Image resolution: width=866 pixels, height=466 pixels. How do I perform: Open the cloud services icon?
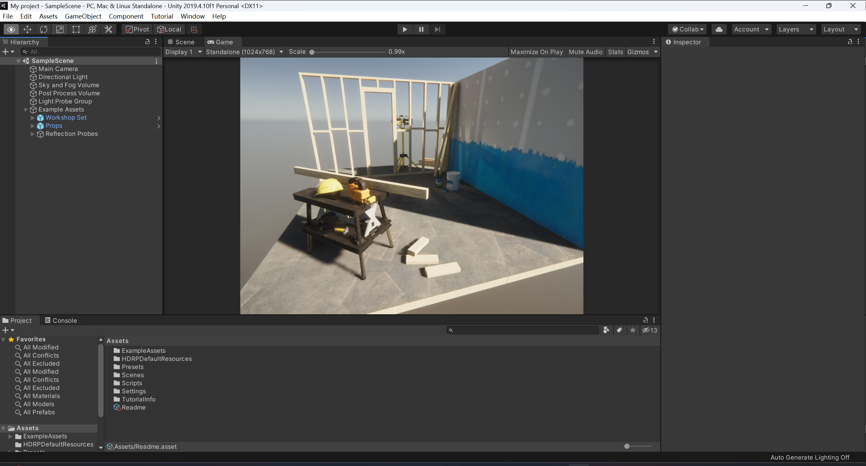719,29
